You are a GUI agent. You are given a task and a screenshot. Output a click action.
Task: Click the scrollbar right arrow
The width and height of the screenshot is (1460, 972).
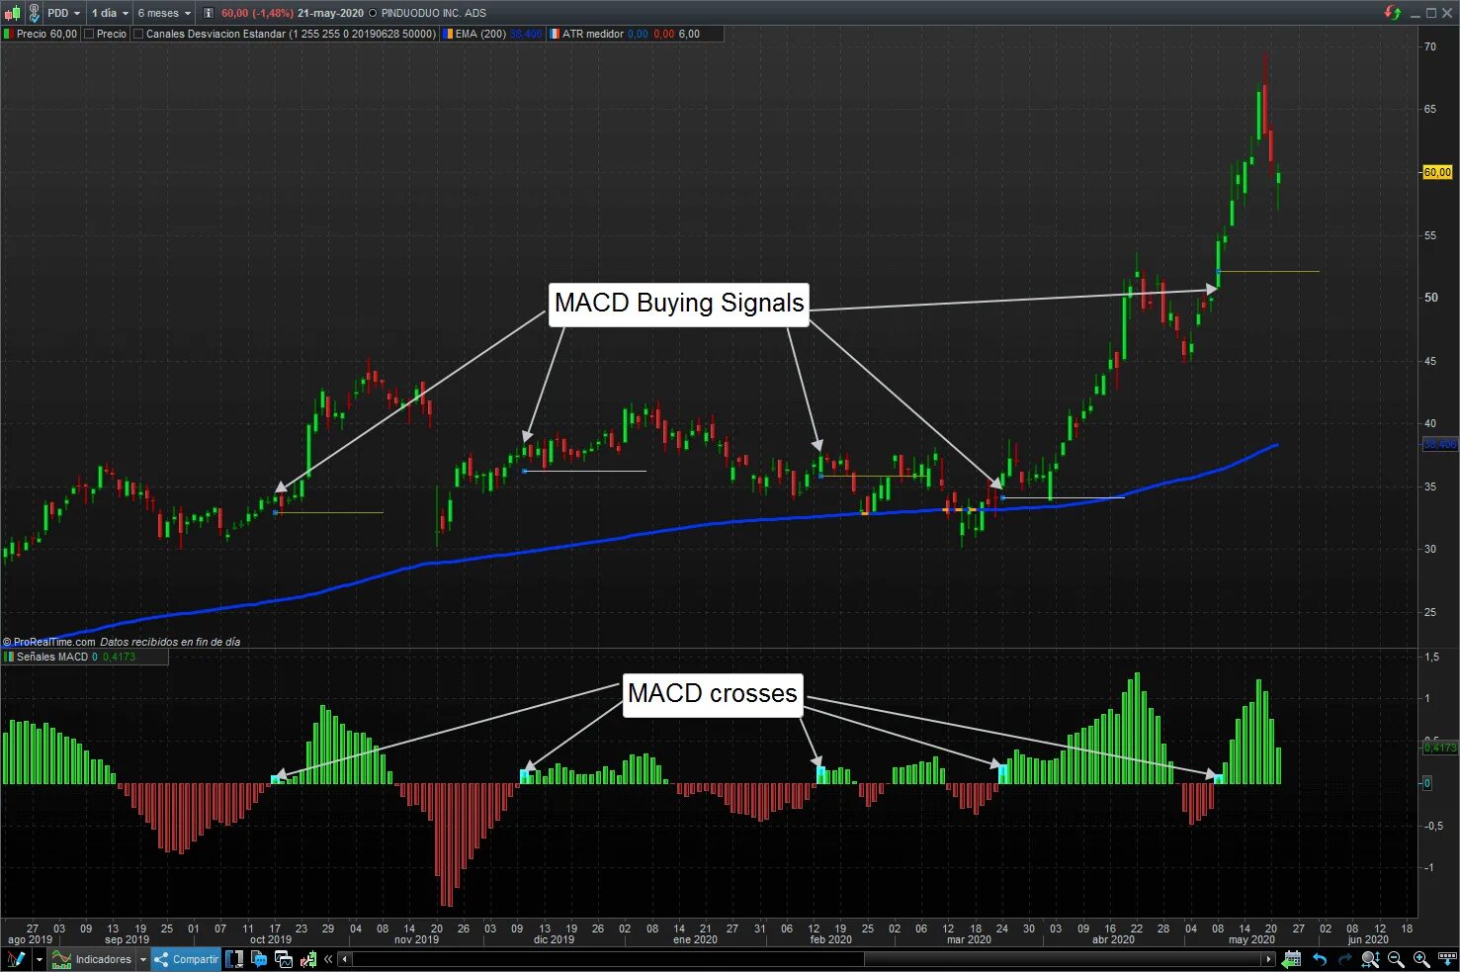[1269, 959]
